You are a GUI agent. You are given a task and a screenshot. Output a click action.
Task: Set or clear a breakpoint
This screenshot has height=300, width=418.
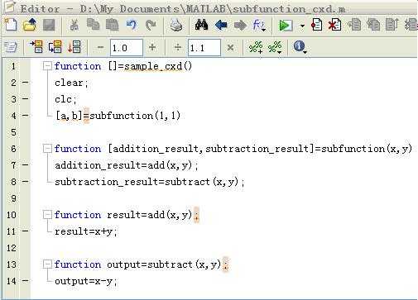coord(316,25)
